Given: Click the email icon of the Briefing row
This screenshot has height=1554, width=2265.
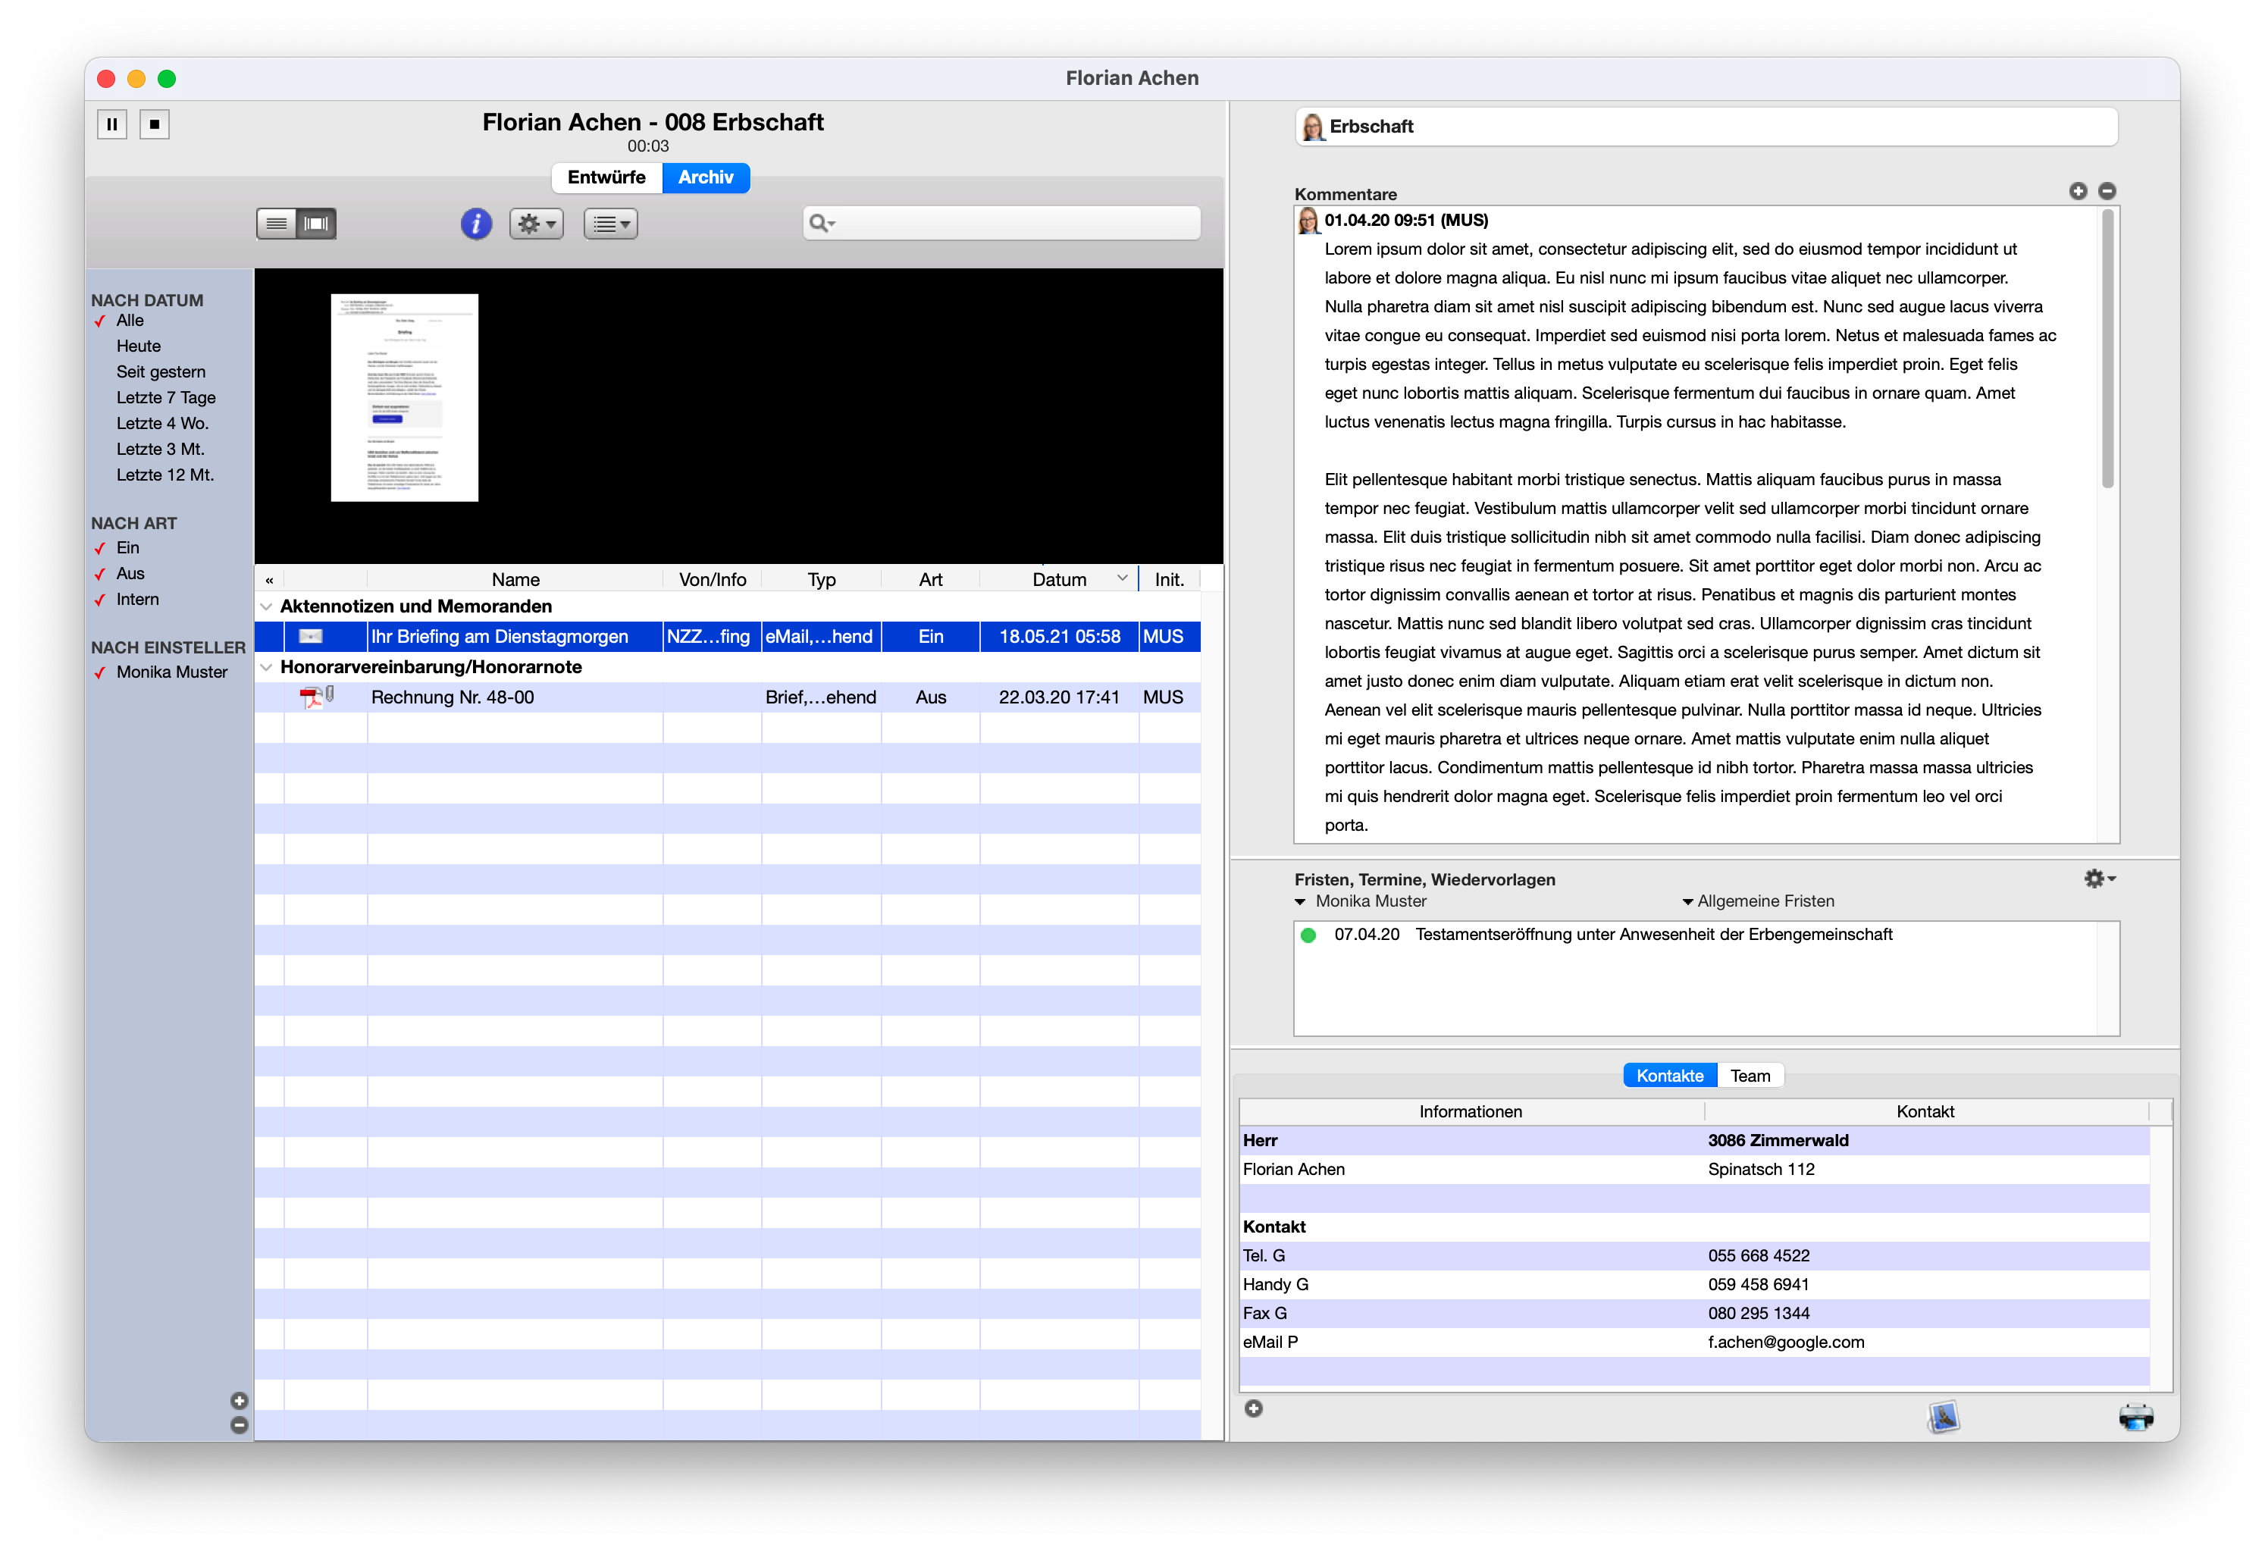Looking at the screenshot, I should 310,637.
